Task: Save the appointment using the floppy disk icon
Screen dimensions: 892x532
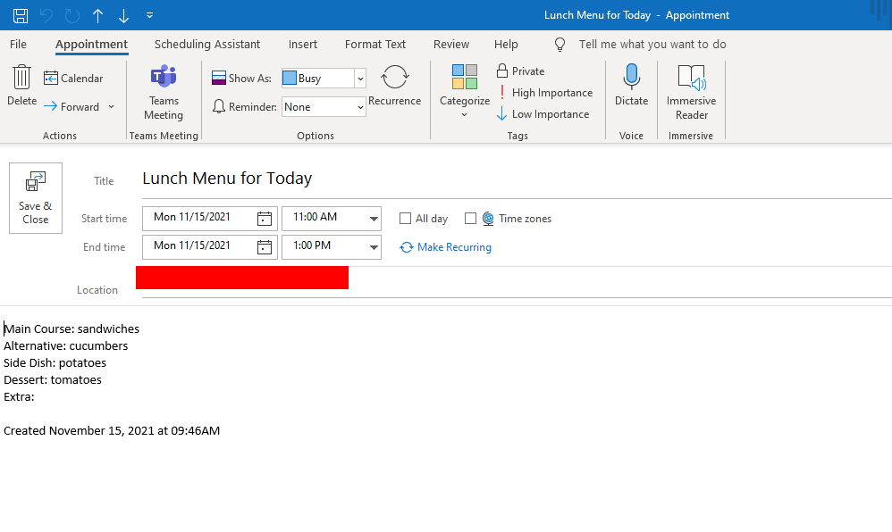Action: (21, 15)
